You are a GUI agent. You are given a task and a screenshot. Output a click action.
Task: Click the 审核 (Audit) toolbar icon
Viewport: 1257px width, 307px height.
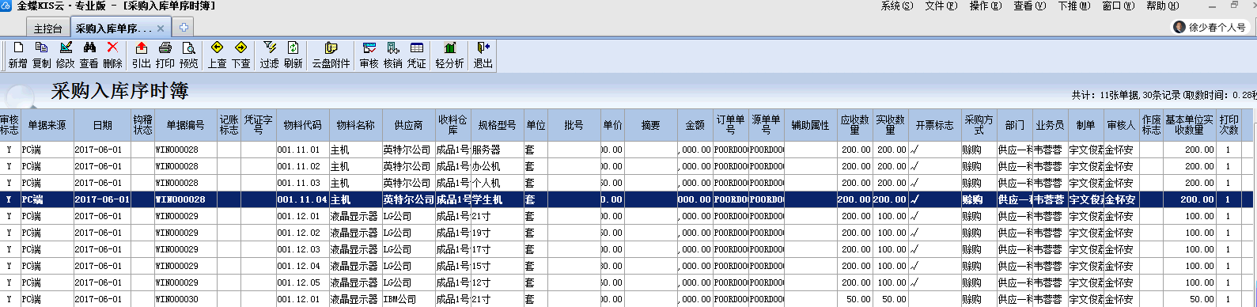[x=369, y=55]
